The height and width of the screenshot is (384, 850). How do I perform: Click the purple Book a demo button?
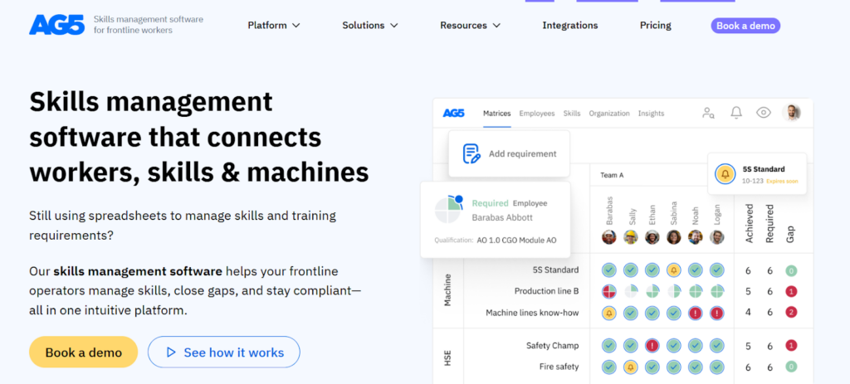(745, 26)
